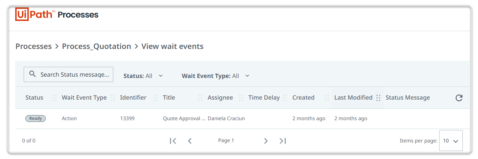Open the Status filter dropdown
This screenshot has width=478, height=159.
click(x=143, y=76)
